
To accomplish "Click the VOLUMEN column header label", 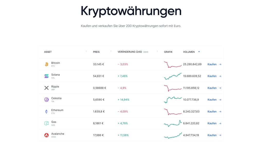I will point(189,52).
